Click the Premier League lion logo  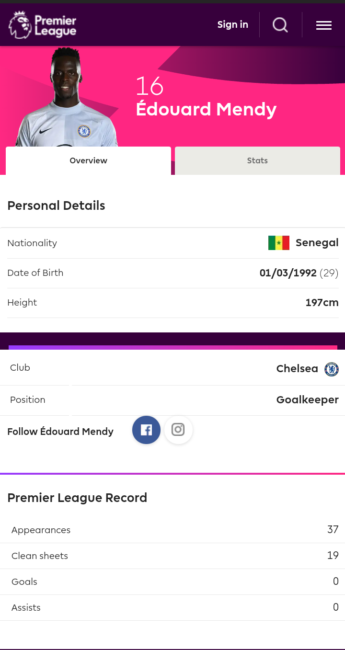click(20, 25)
